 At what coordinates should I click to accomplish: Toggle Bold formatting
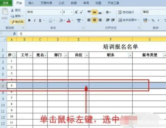click(x=29, y=20)
